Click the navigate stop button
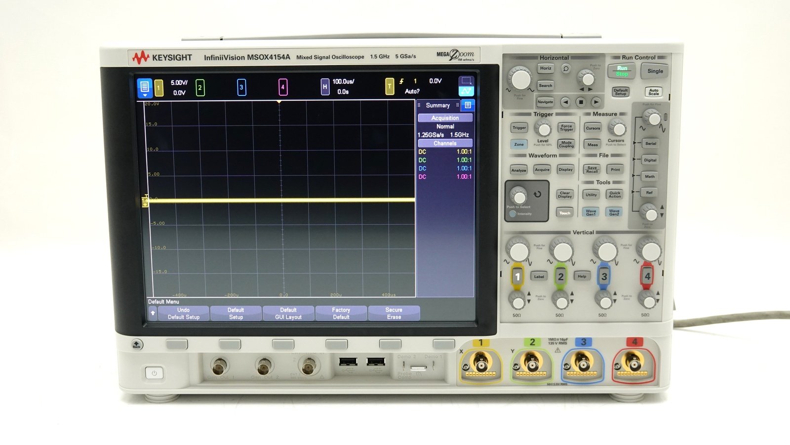 [581, 102]
